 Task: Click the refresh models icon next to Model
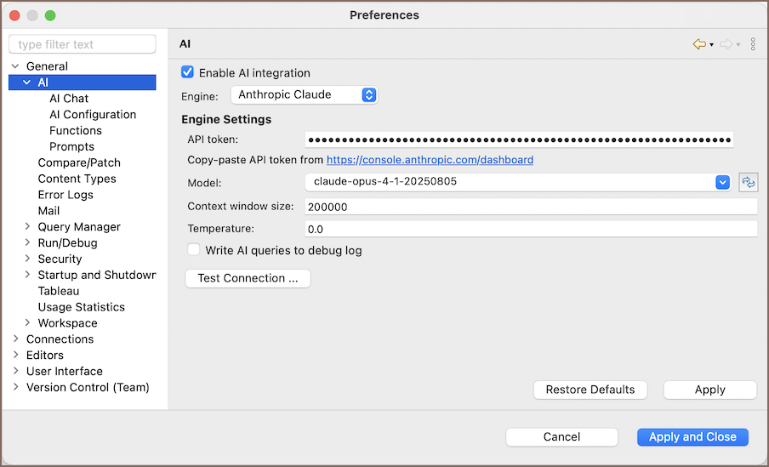point(749,182)
